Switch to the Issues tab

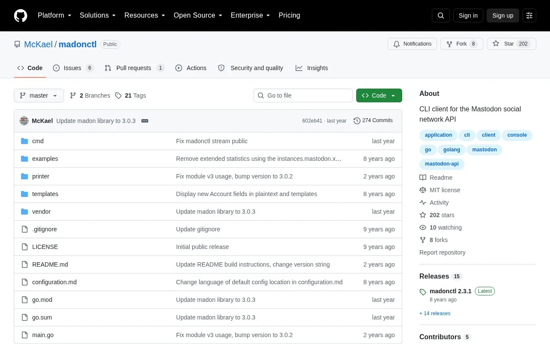73,68
